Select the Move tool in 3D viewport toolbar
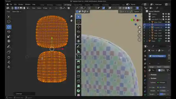176x99 pixels. 78,27
